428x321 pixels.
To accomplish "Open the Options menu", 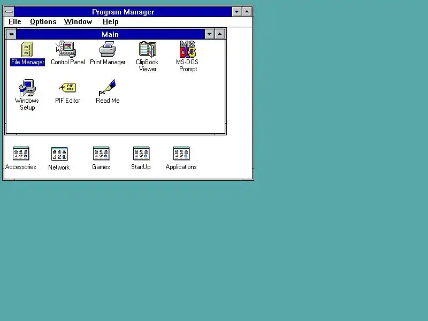I will click(43, 22).
